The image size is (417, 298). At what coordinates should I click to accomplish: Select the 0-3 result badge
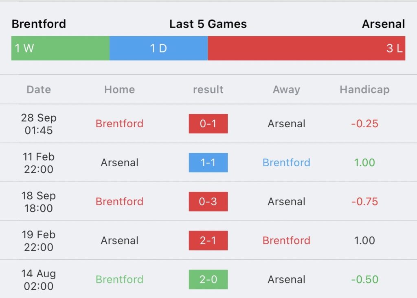point(208,202)
